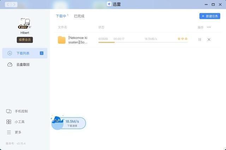Image resolution: width=226 pixels, height=150 pixels.
Task: Click the second gold acceleration icon in task row
Action: pyautogui.click(x=183, y=38)
